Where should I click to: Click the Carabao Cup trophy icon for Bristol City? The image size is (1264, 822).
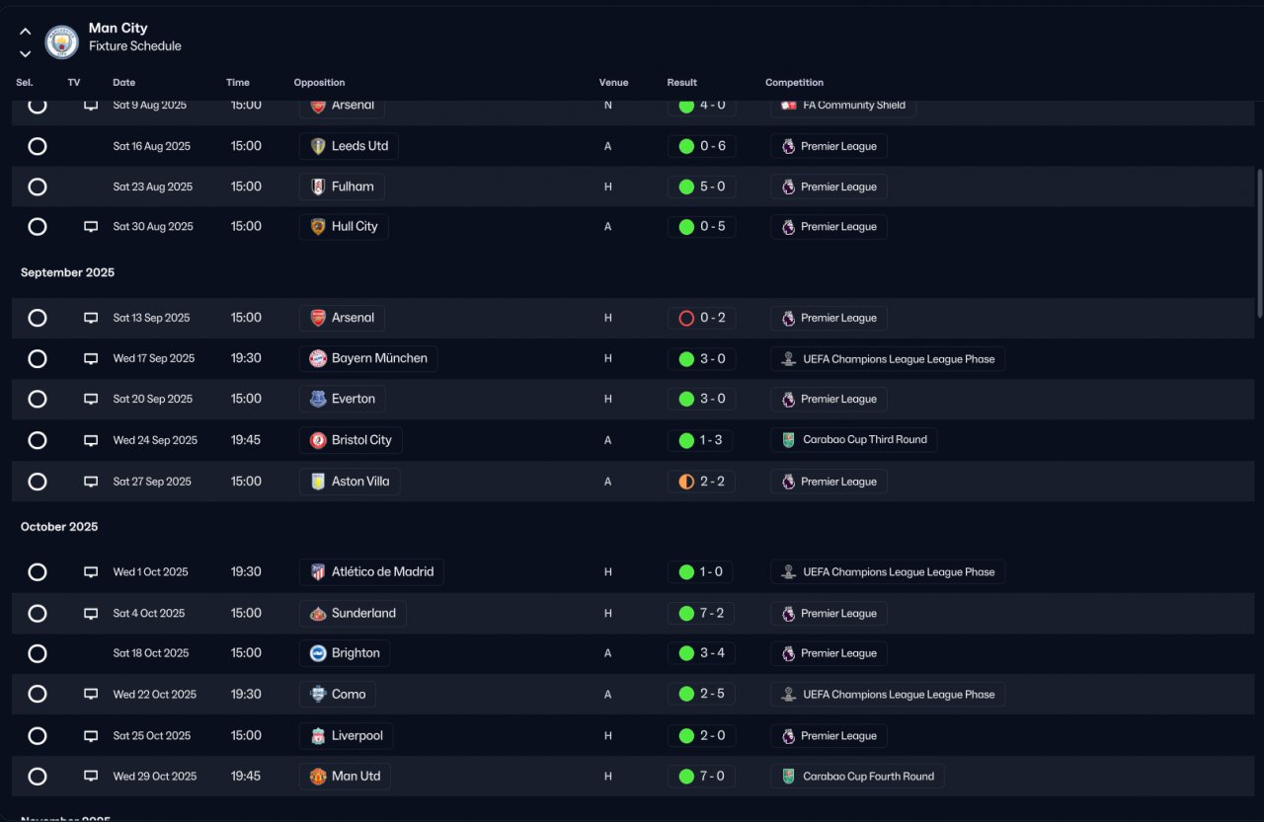[788, 440]
